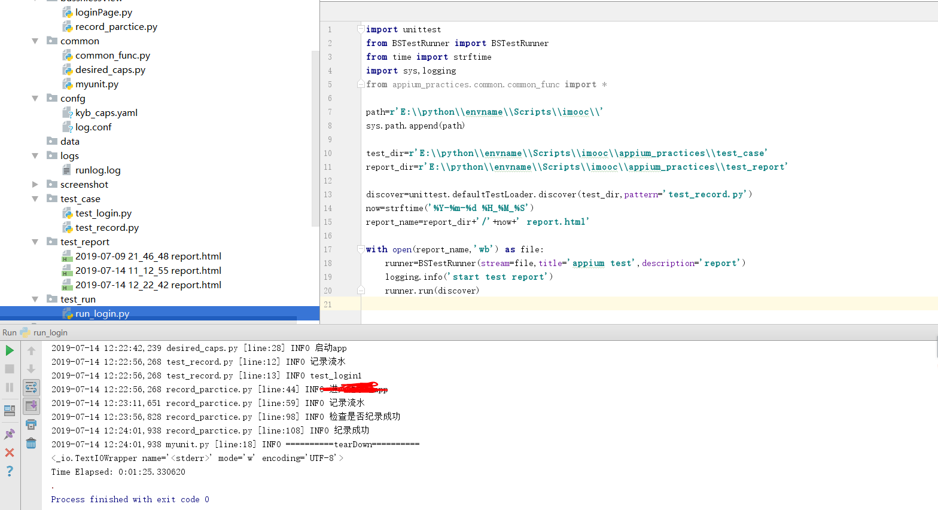
Task: Click the Python file icon of myunit.py
Action: tap(68, 84)
